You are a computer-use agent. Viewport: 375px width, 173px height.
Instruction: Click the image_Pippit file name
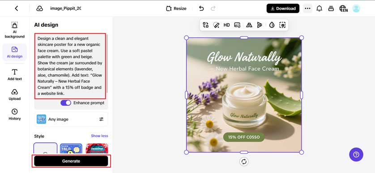click(65, 8)
